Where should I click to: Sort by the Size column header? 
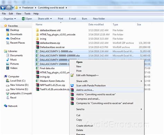(139, 24)
